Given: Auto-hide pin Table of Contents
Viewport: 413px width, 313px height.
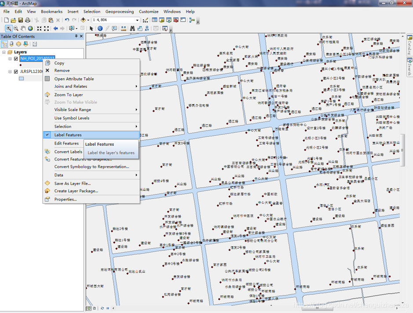Looking at the screenshot, I should point(76,36).
